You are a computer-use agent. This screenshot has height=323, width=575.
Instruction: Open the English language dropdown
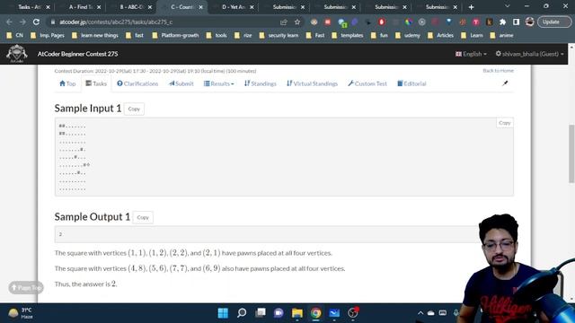pos(471,54)
